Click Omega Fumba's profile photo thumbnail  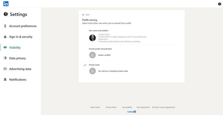click(x=92, y=38)
